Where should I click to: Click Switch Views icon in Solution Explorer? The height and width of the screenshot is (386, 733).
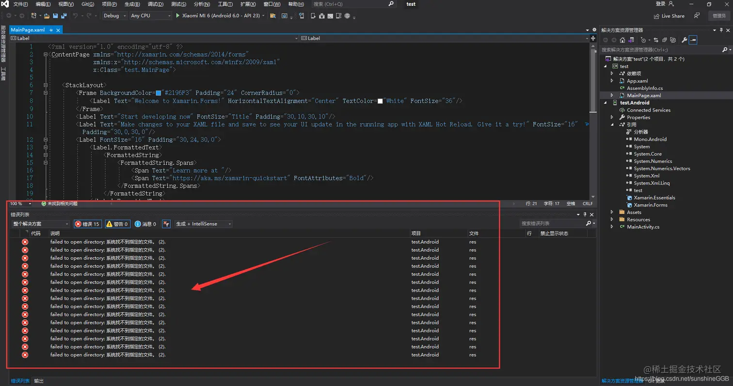[x=631, y=40]
